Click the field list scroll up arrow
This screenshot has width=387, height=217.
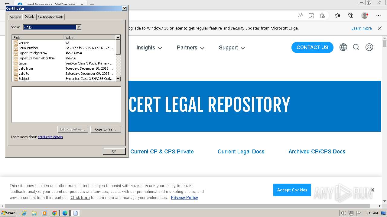(118, 38)
